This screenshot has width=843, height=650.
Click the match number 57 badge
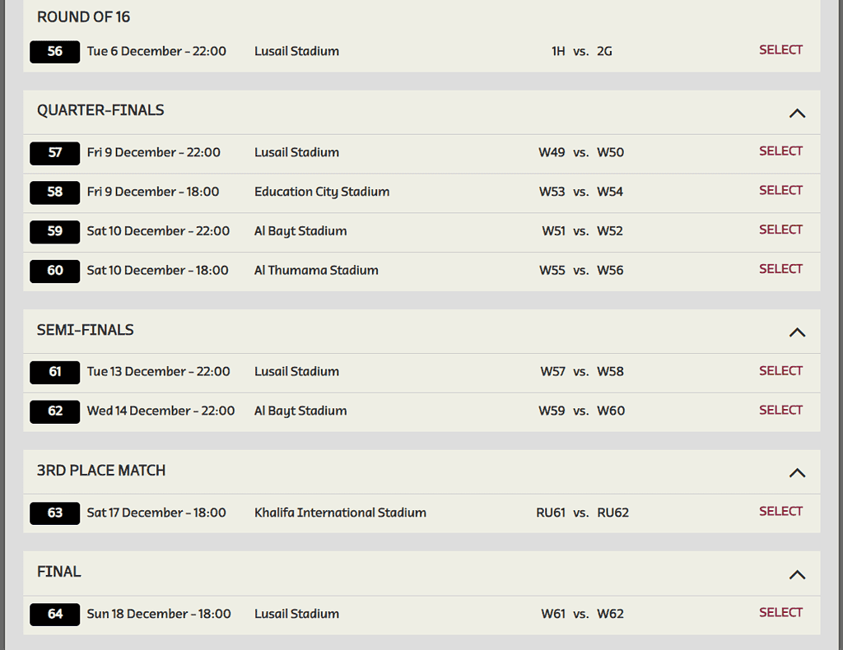(55, 153)
